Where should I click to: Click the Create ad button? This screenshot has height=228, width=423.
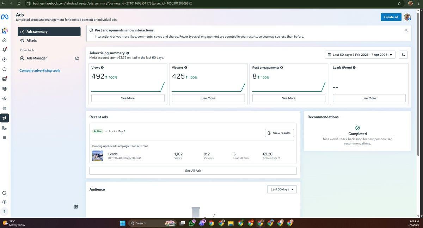(x=391, y=17)
